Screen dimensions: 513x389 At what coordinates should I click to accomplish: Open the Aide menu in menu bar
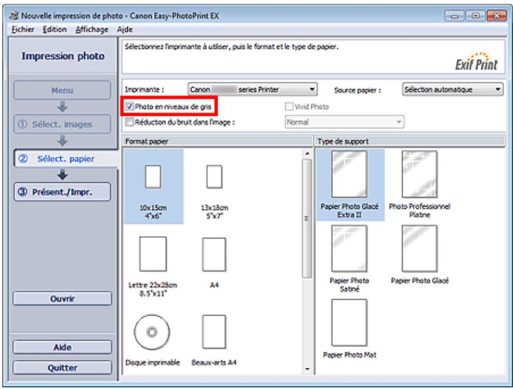125,29
